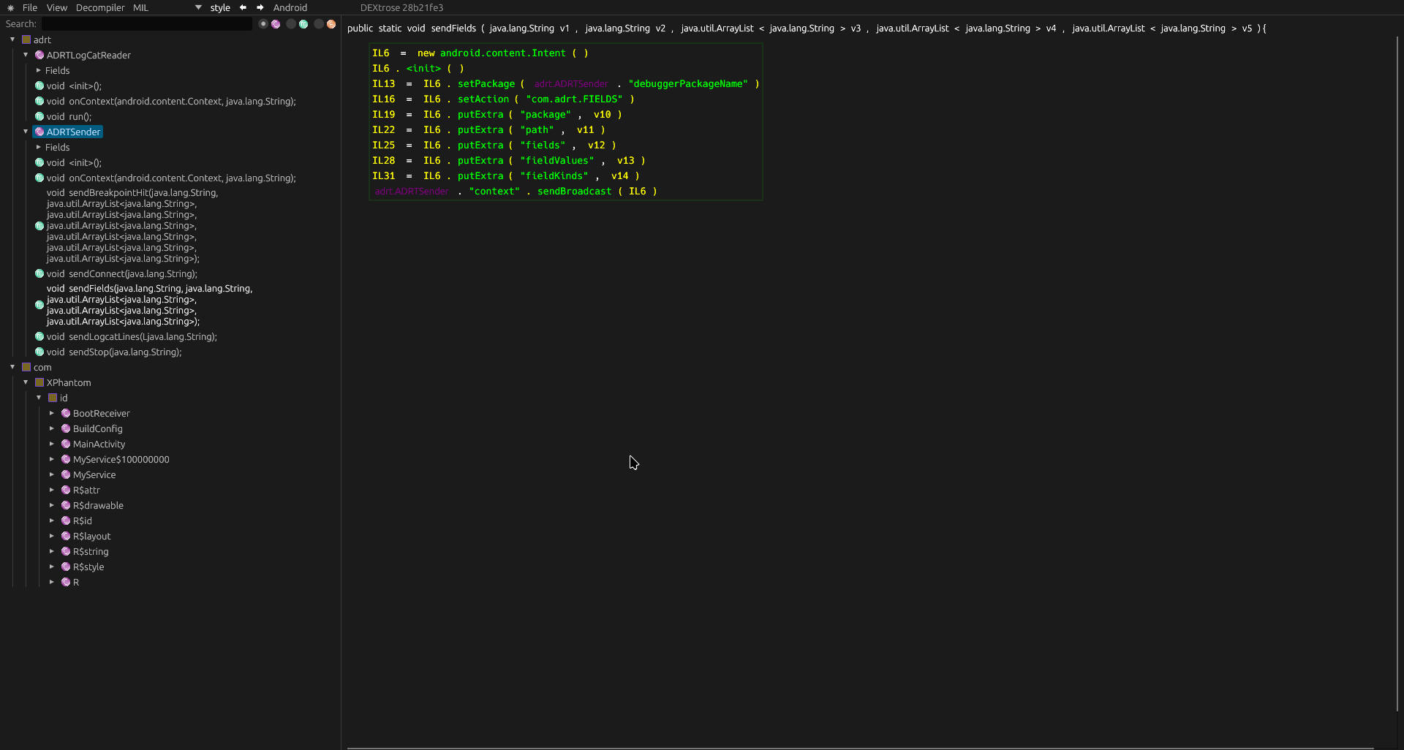Click the MainActivity class icon

pos(66,444)
